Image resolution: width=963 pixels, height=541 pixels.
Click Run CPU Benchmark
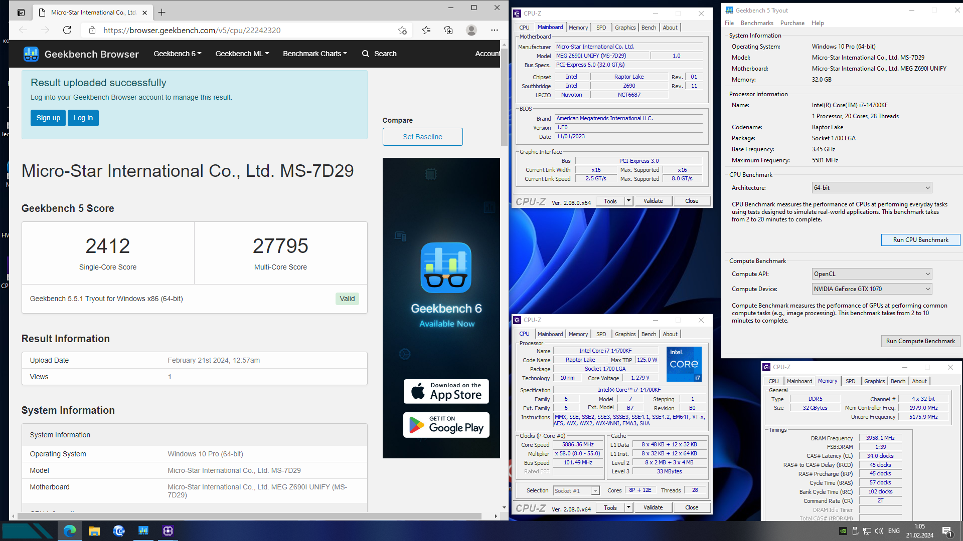click(920, 240)
